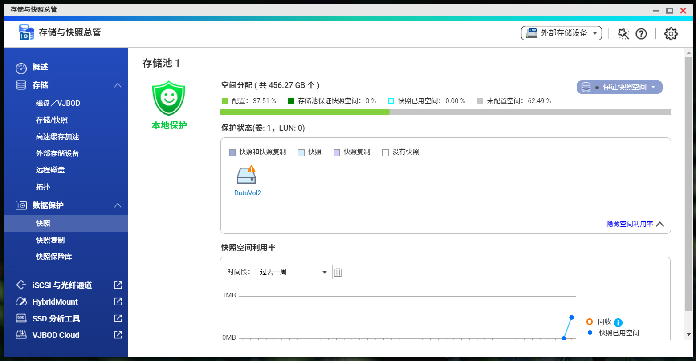Open 存储/快照 in the sidebar
The width and height of the screenshot is (696, 361).
click(52, 120)
